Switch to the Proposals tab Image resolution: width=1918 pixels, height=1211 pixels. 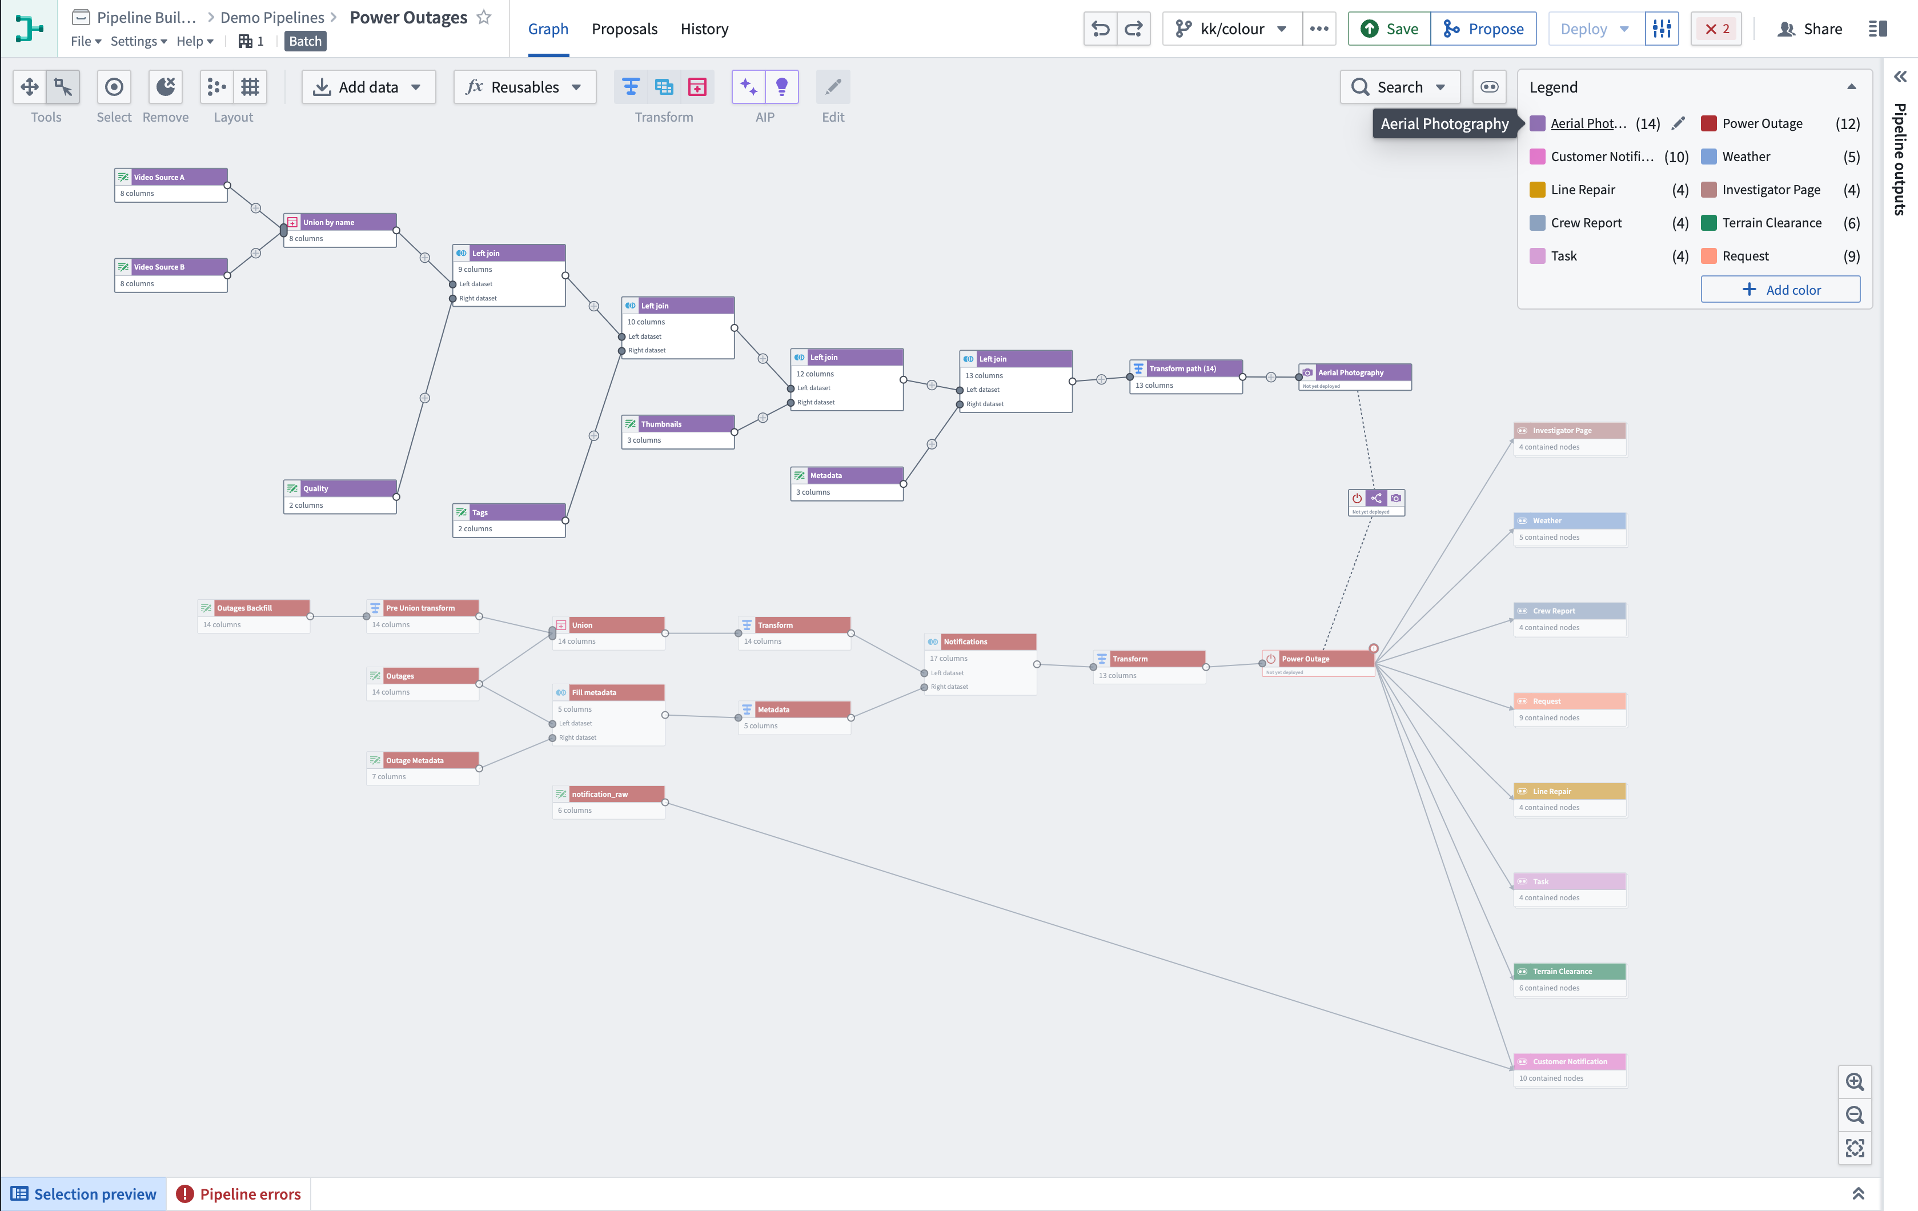[624, 28]
